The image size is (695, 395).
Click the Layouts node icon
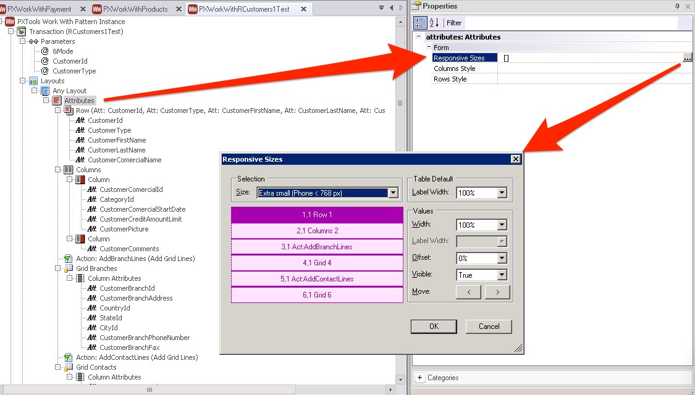[33, 81]
